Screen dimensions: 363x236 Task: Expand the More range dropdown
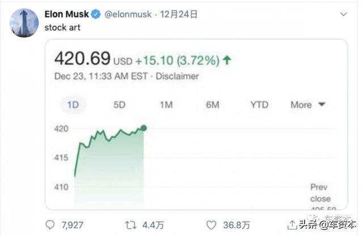[308, 105]
